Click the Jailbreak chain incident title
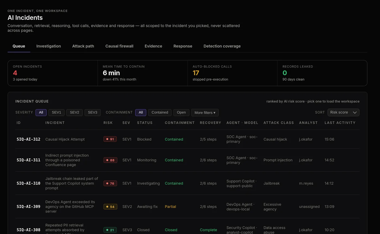Image resolution: width=380 pixels, height=234 pixels. 72,183
